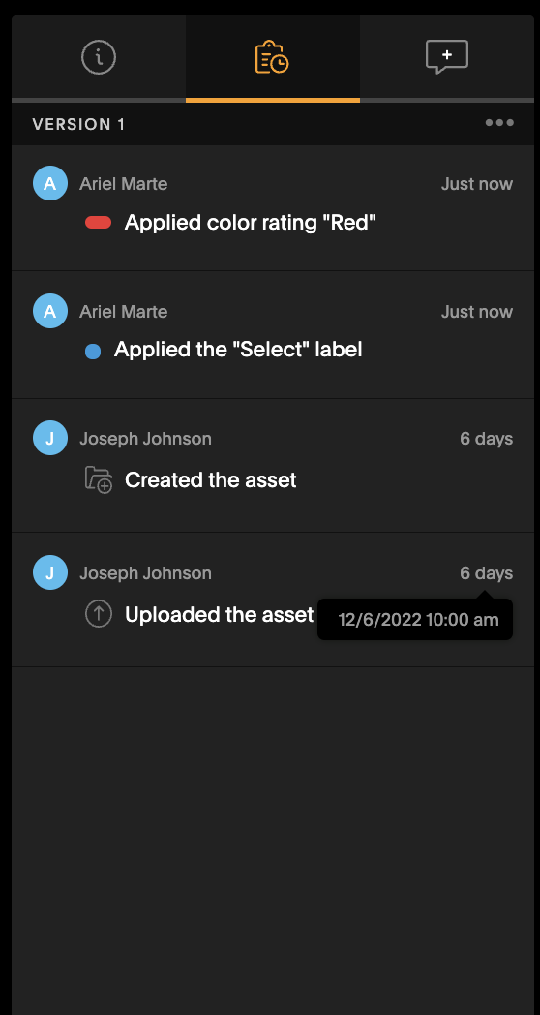The height and width of the screenshot is (1015, 540).
Task: Open the add comment tab icon
Action: [447, 57]
